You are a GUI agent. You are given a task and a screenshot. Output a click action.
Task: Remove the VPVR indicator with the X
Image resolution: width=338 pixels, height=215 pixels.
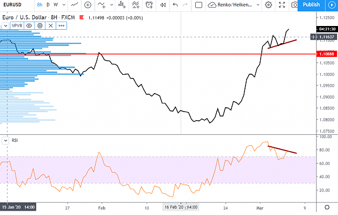tap(51, 25)
